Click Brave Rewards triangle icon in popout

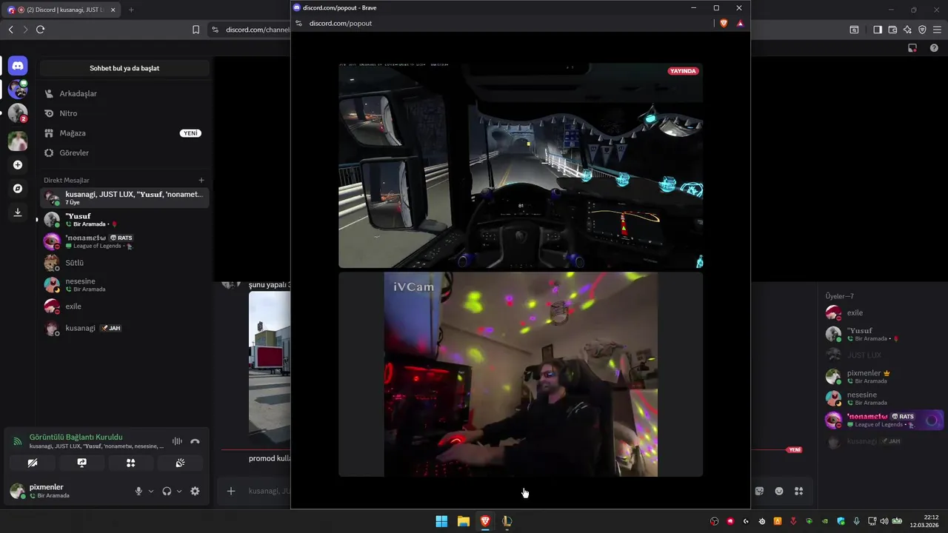coord(739,23)
